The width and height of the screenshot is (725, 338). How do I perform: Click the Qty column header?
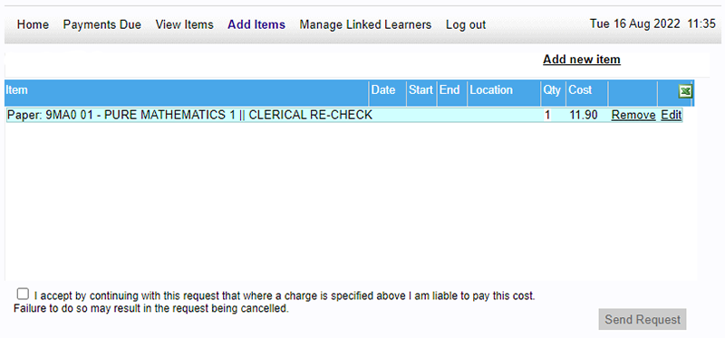click(x=552, y=89)
